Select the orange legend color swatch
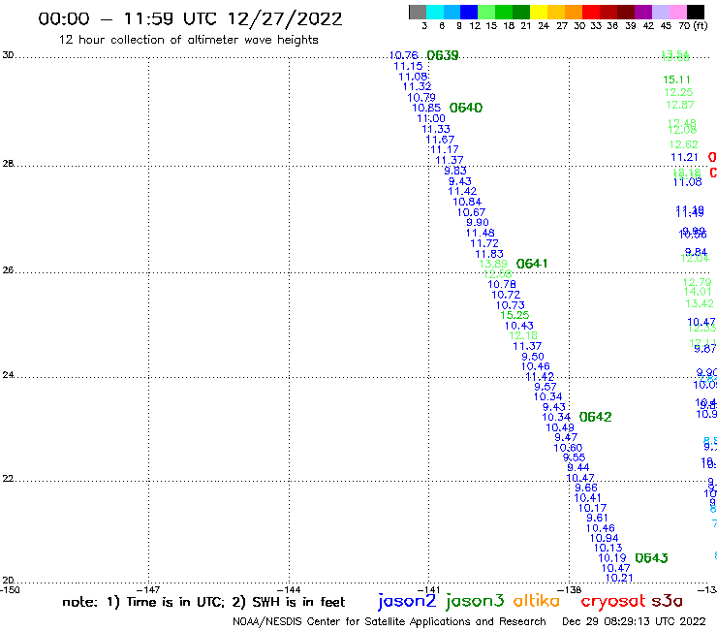Viewport: 717px width, 630px height. (x=574, y=12)
